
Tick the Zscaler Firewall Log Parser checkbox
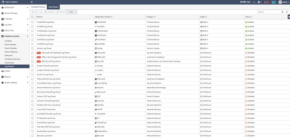coord(32,66)
